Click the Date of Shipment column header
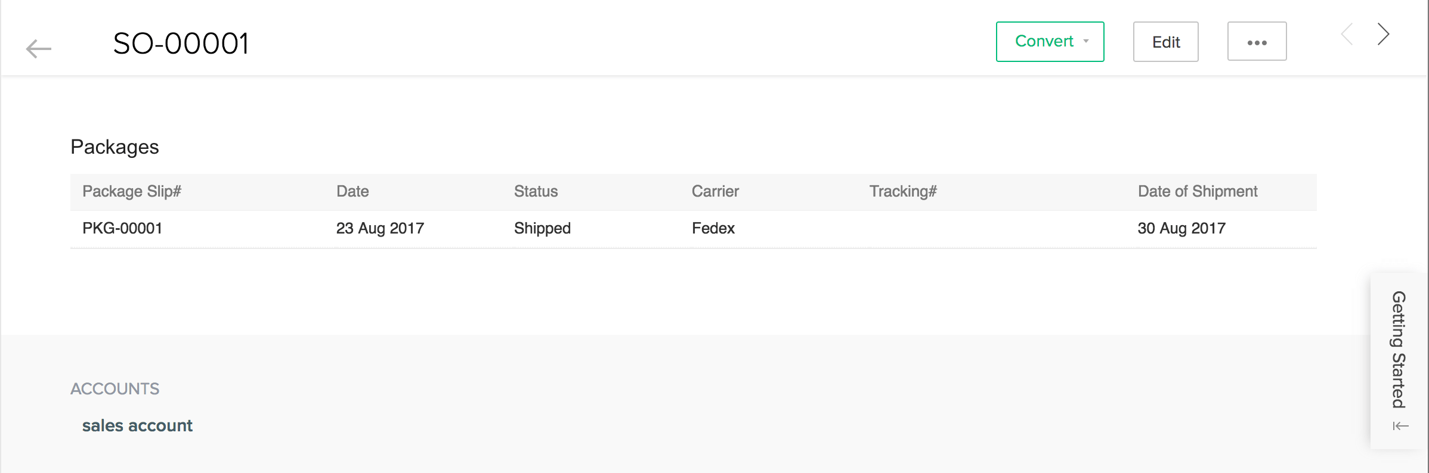The width and height of the screenshot is (1429, 473). (1198, 191)
